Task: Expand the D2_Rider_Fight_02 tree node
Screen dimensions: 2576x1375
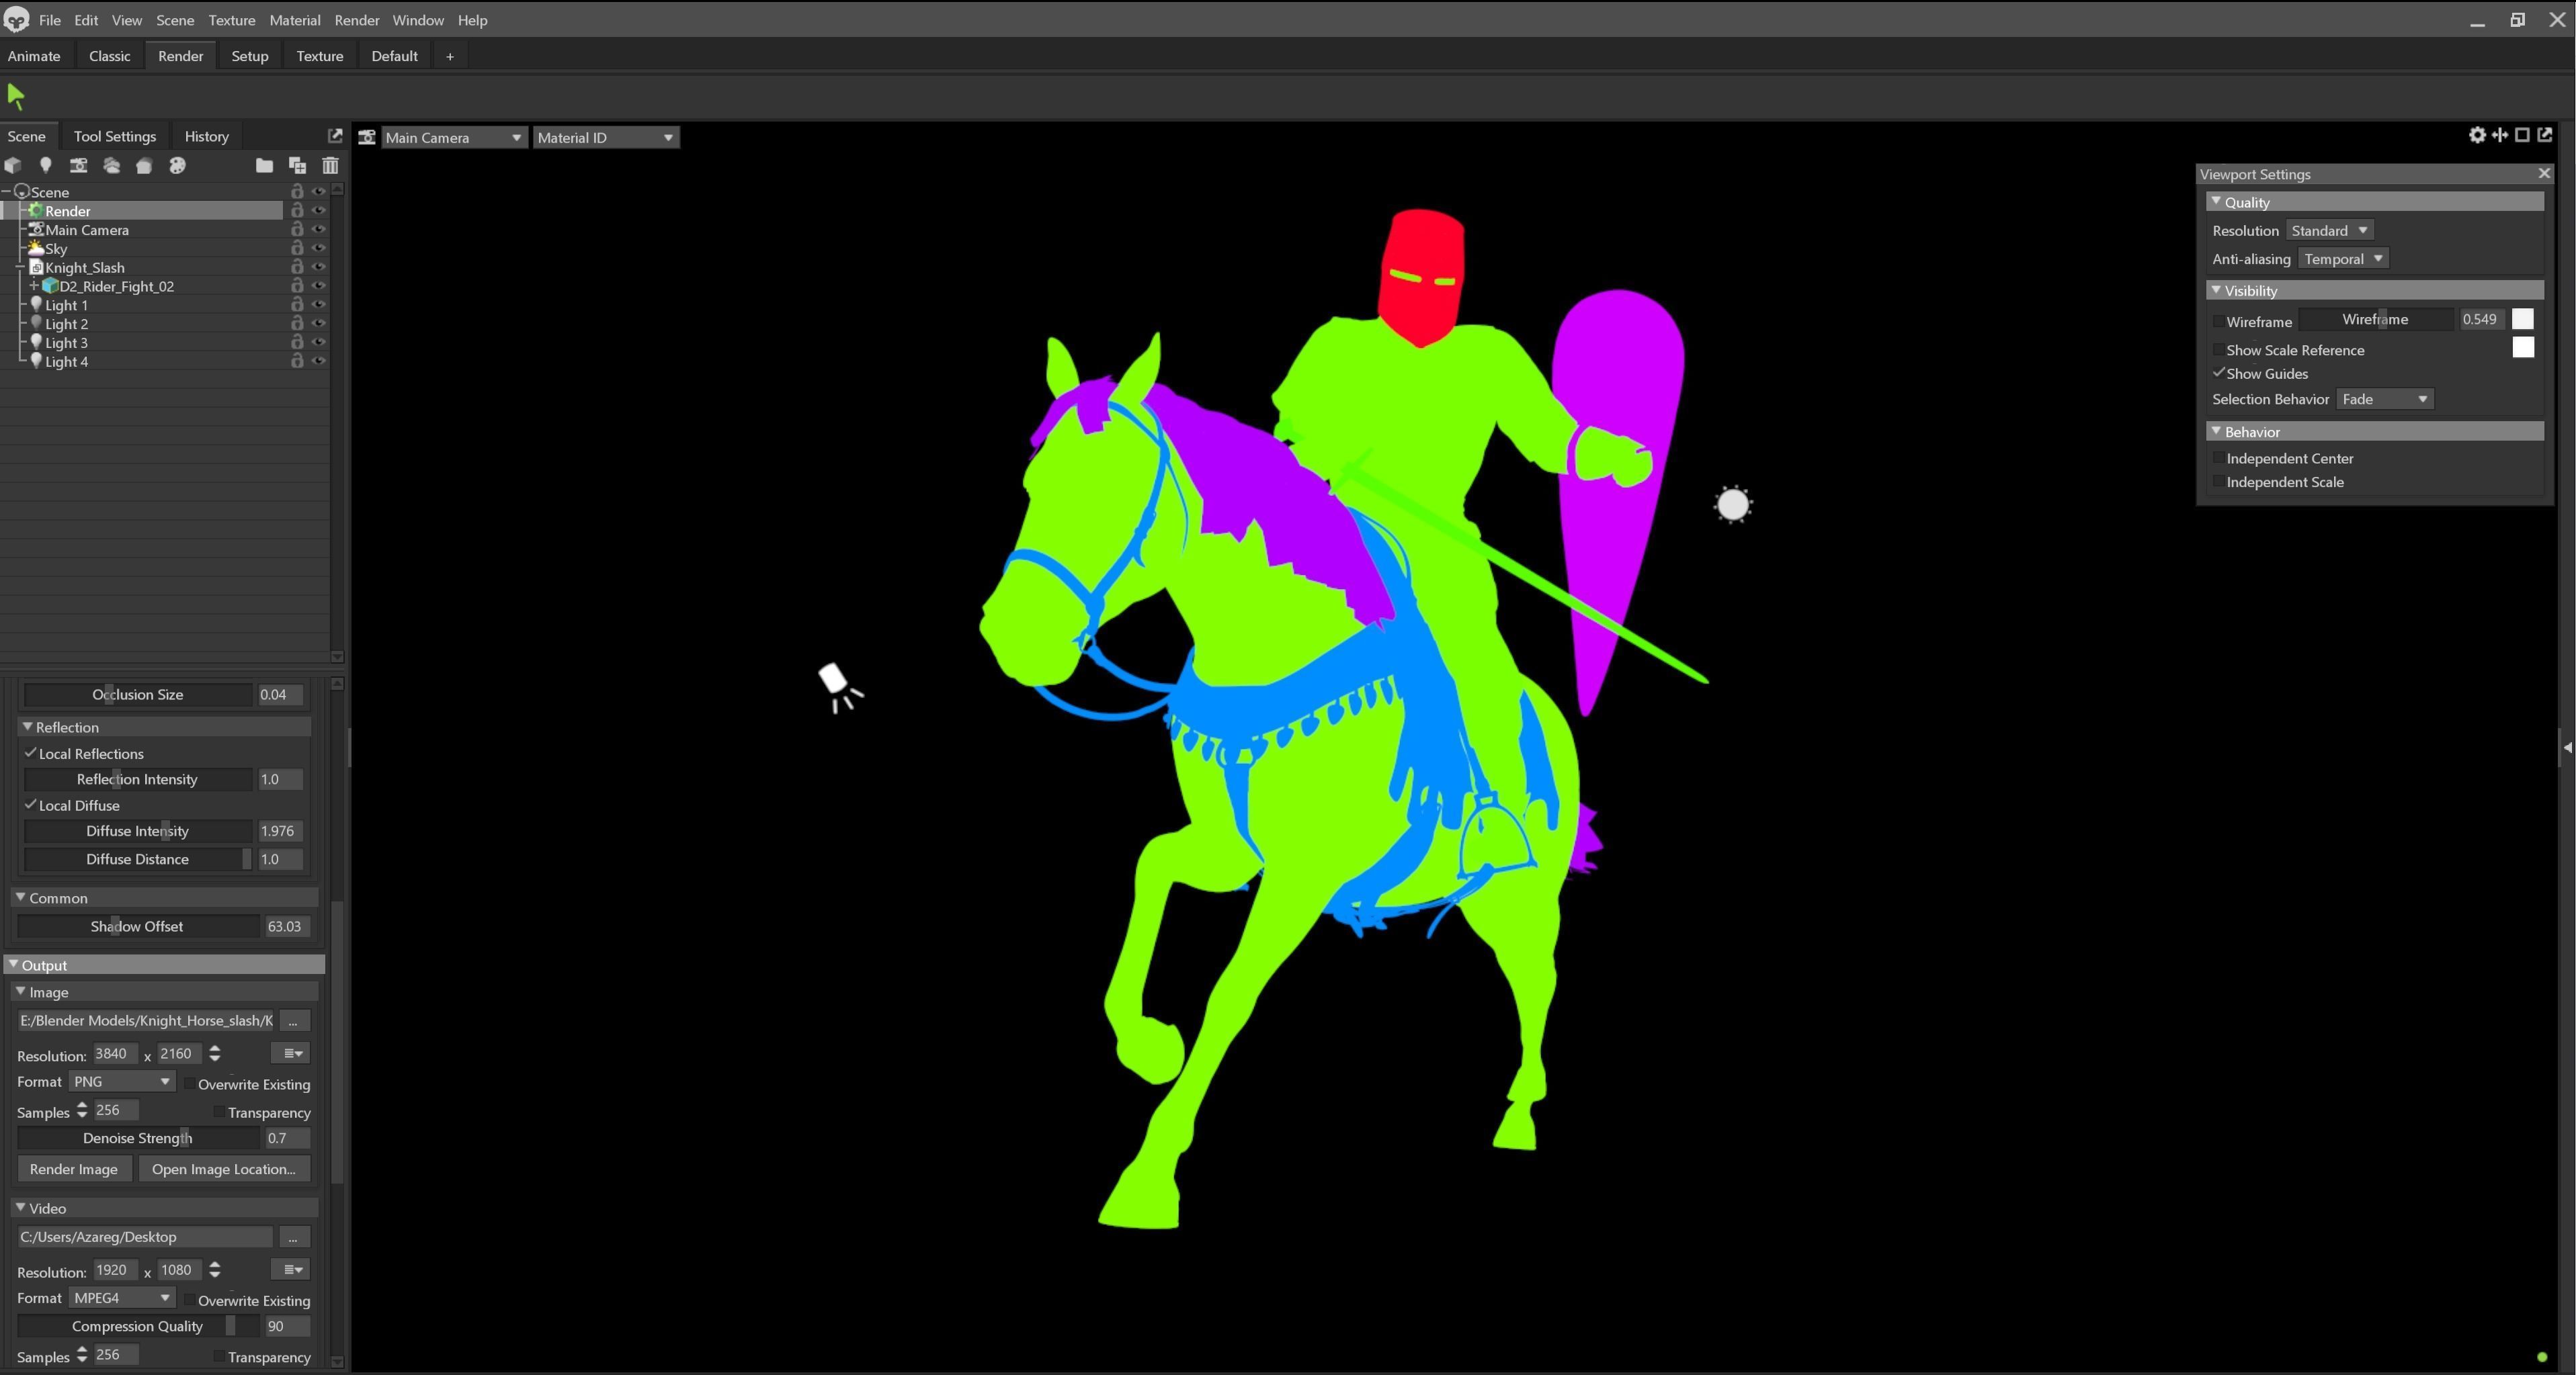Action: (34, 285)
